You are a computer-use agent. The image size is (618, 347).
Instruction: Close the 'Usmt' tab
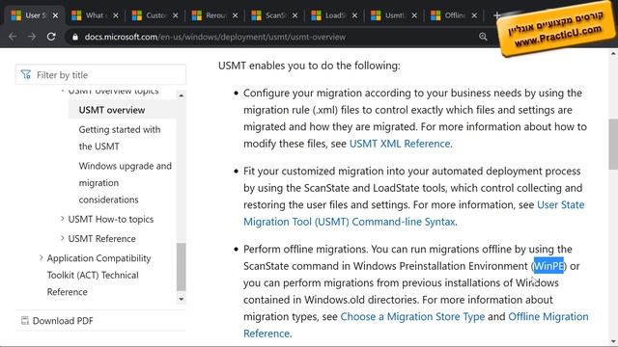click(414, 15)
